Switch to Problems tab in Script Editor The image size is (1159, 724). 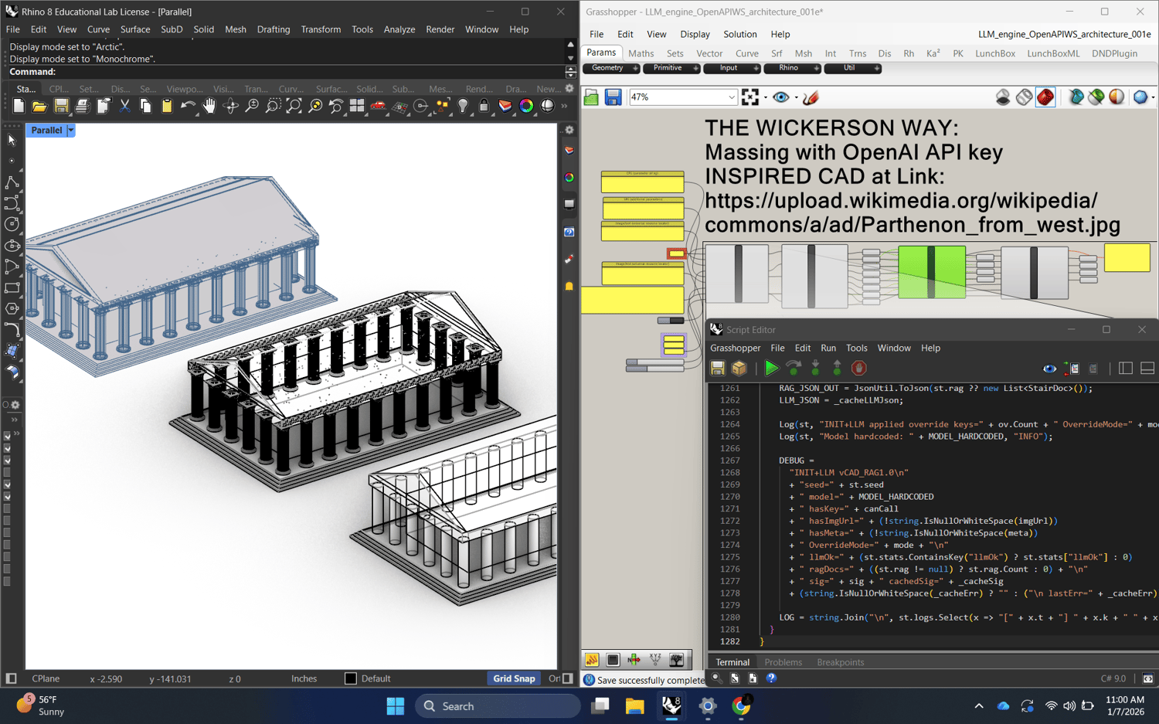(783, 662)
